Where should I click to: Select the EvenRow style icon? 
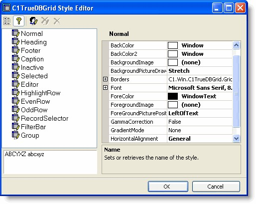pos(15,101)
